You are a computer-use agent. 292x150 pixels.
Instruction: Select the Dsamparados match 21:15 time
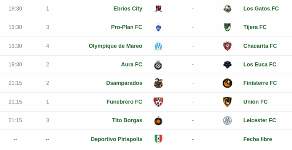pyautogui.click(x=15, y=83)
